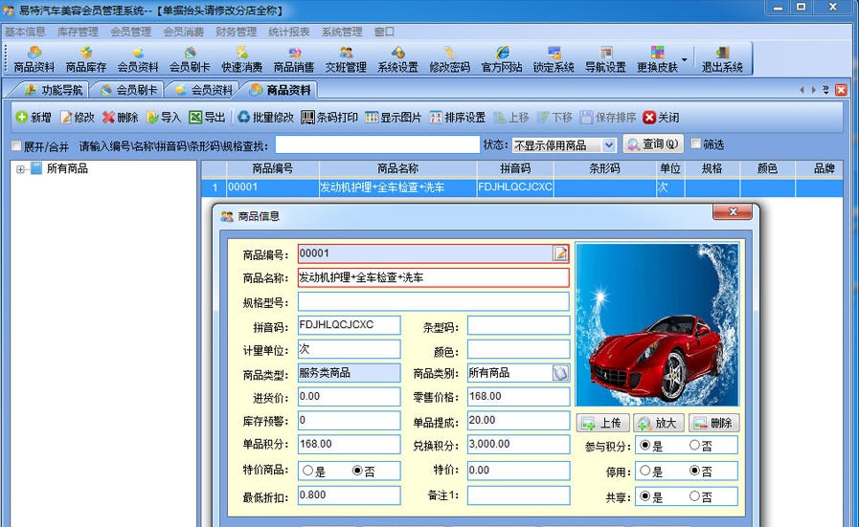Open 财务管理 menu

[x=237, y=32]
